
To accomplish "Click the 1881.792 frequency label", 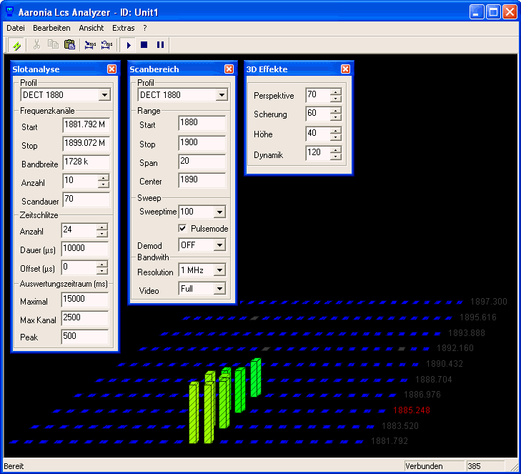I will (389, 441).
